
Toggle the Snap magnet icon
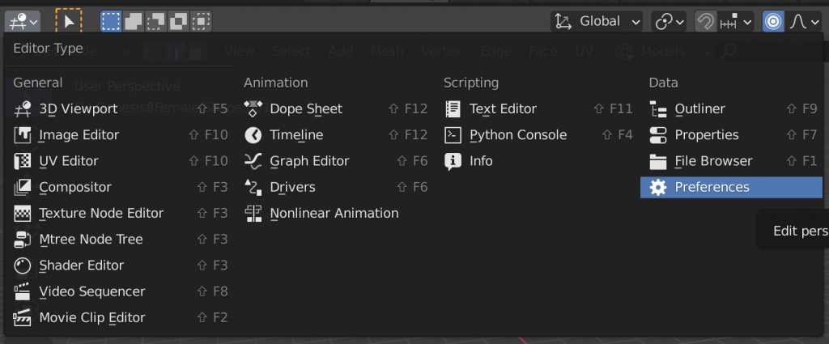tap(705, 22)
